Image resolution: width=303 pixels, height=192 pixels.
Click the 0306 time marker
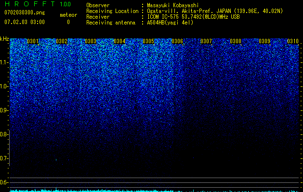tap(177, 41)
